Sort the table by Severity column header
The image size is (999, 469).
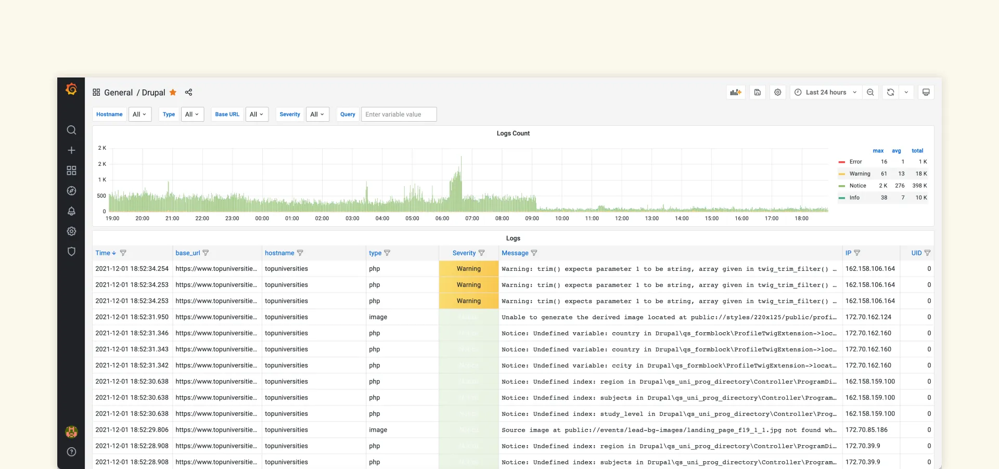[464, 253]
